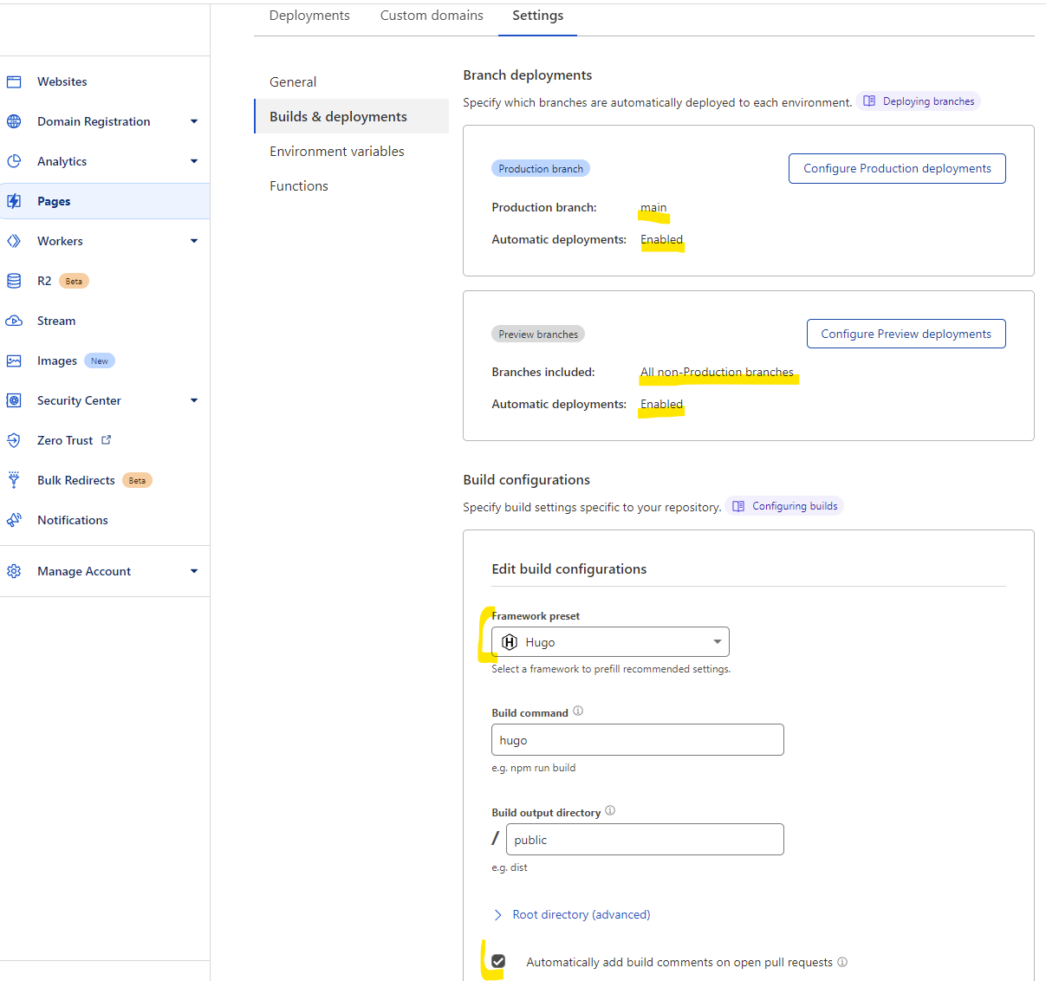Viewport: 1046px width, 981px height.
Task: Click the Build command info tooltip icon
Action: coord(577,711)
